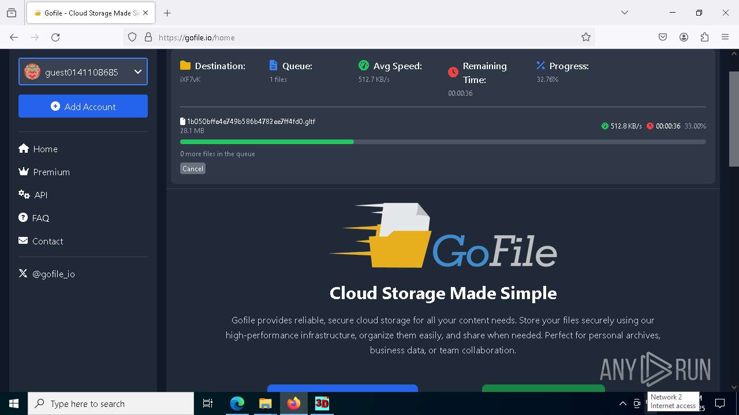Screen dimensions: 739x415
Task: Go back to previous page
Action: click(x=14, y=37)
